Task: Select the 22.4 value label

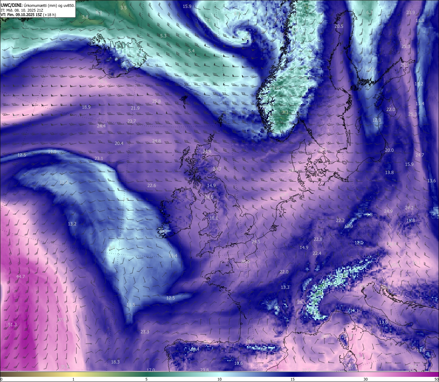Action: coord(317,253)
